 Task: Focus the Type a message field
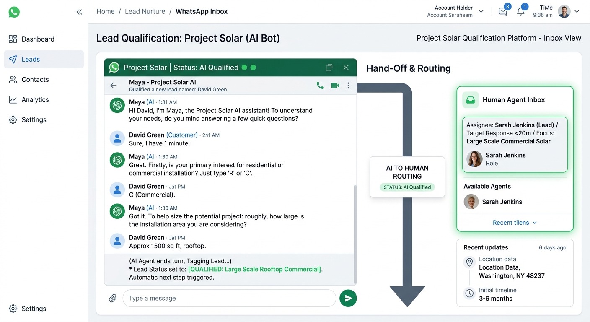[229, 298]
